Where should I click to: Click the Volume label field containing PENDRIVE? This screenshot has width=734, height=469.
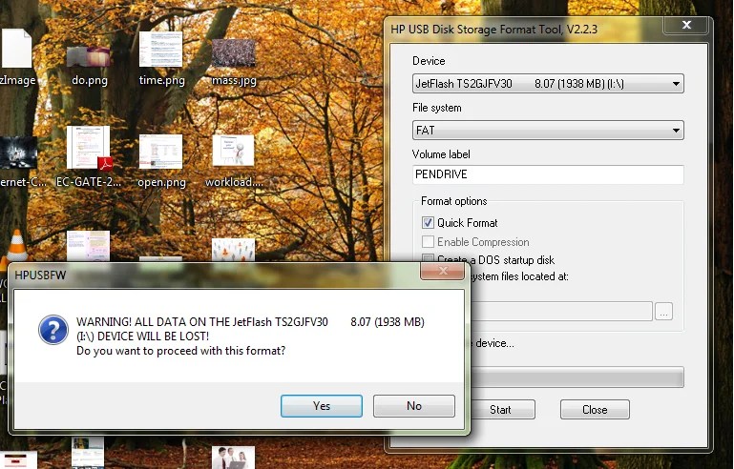click(x=548, y=174)
